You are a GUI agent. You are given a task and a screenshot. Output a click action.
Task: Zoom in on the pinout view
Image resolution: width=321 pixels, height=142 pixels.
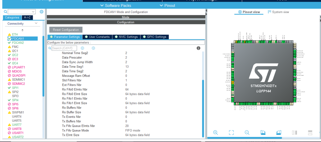215,133
